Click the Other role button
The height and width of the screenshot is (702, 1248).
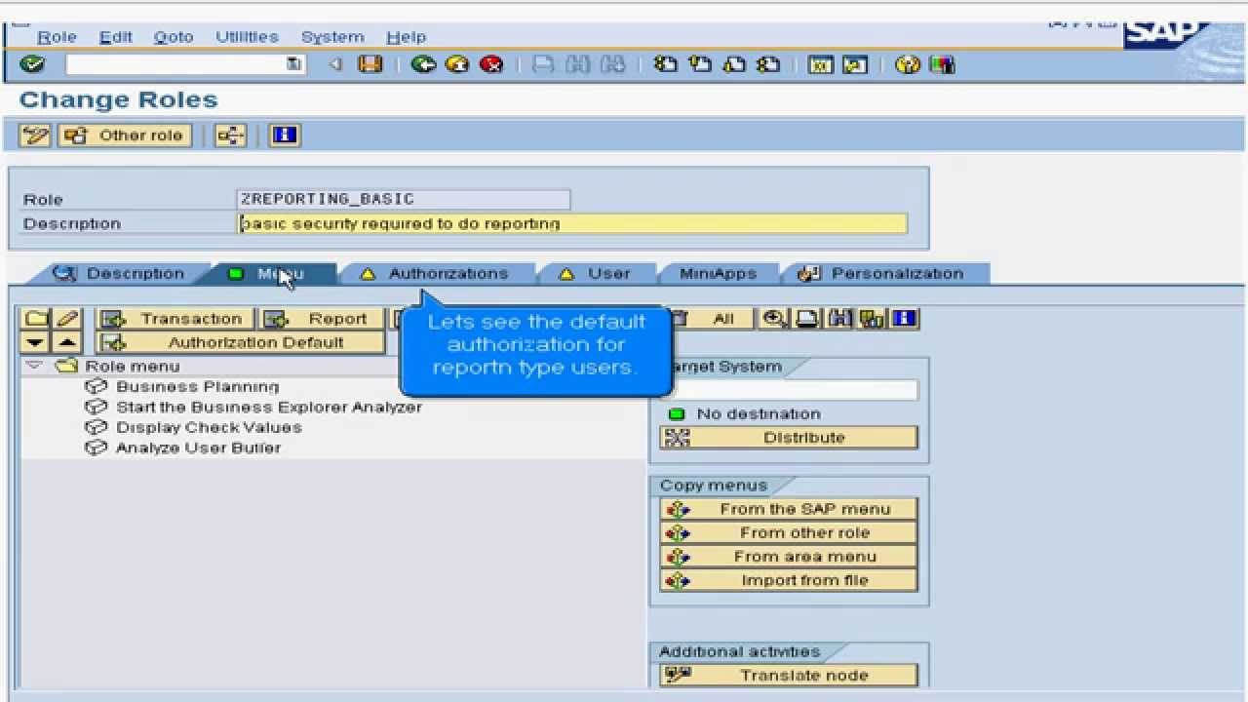pos(125,136)
